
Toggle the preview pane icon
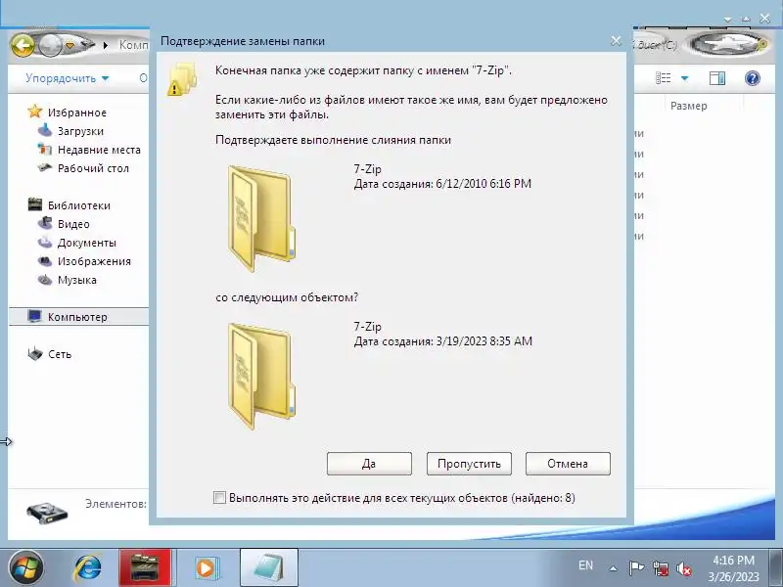tap(717, 78)
